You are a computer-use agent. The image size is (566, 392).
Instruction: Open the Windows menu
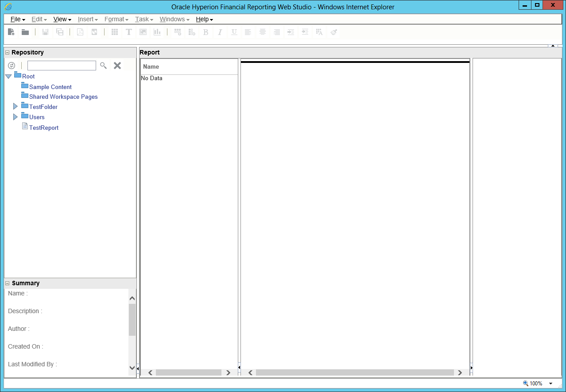pos(174,19)
